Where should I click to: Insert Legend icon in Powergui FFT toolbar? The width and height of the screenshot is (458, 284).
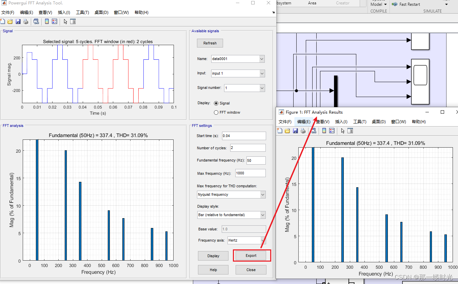[54, 22]
